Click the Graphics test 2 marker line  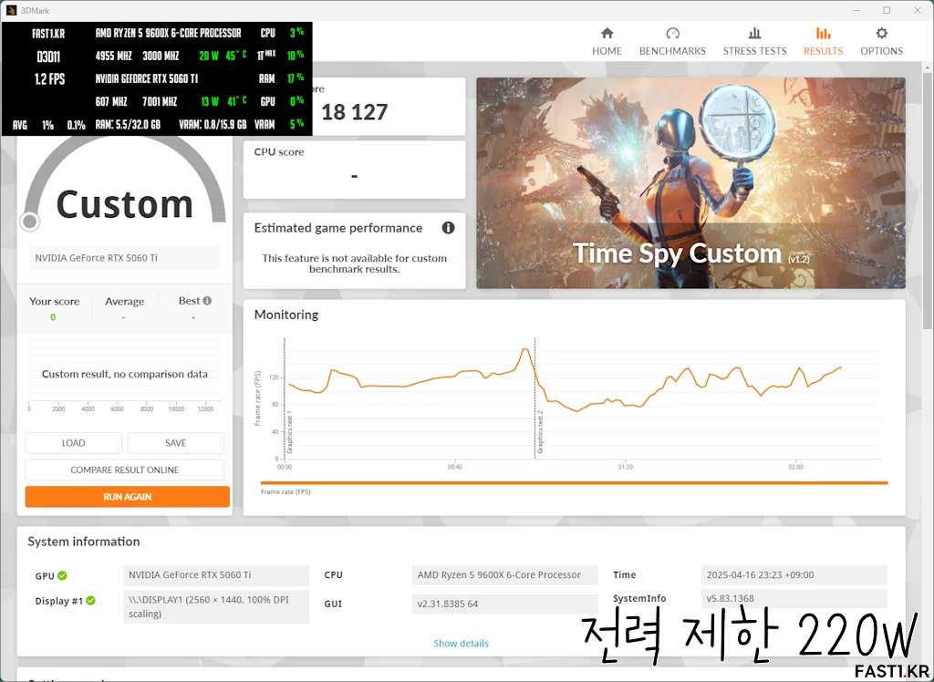click(x=534, y=398)
